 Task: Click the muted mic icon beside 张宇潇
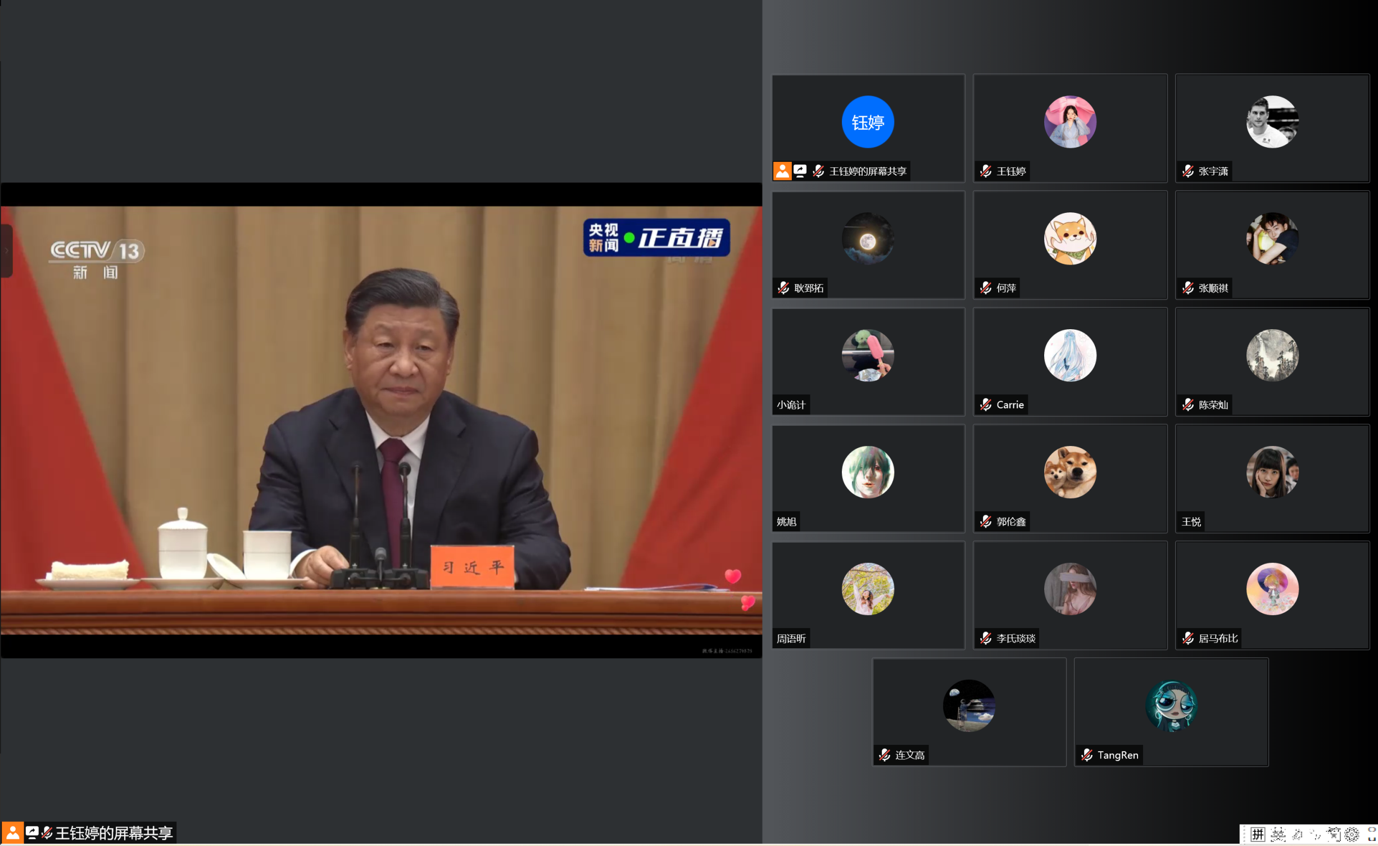click(x=1187, y=171)
